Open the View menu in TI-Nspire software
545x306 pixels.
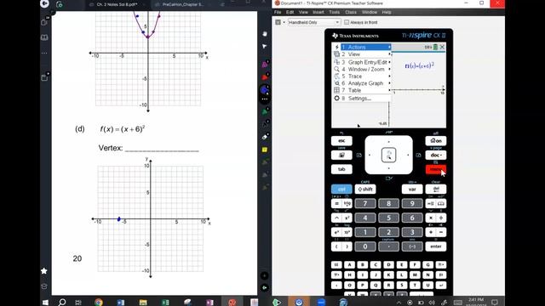303,12
